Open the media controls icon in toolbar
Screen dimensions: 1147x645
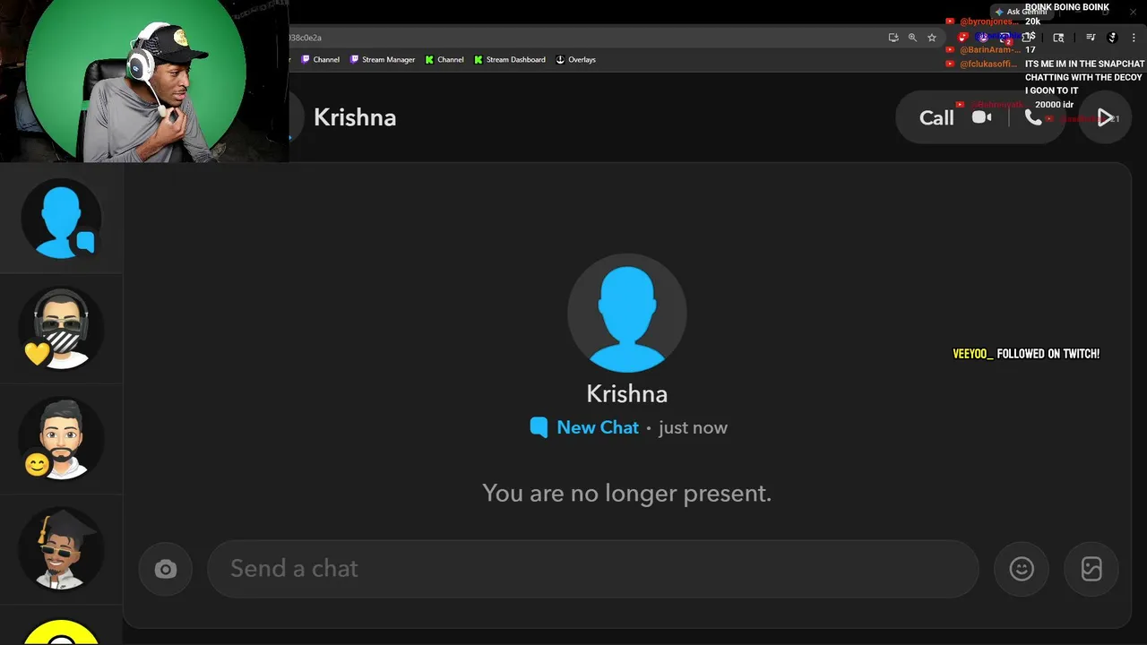[1091, 38]
